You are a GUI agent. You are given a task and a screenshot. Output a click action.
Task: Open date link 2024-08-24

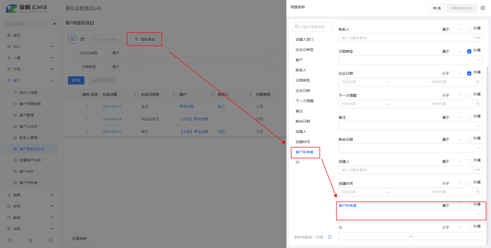coord(112,119)
